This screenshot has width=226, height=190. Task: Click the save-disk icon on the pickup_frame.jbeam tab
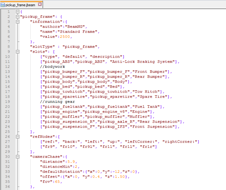[x=2, y=5]
